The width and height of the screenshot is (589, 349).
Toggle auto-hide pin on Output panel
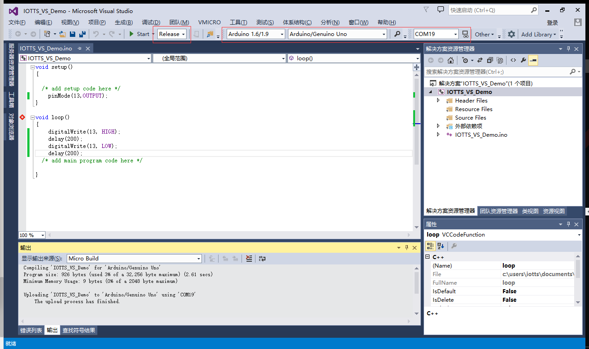point(406,248)
